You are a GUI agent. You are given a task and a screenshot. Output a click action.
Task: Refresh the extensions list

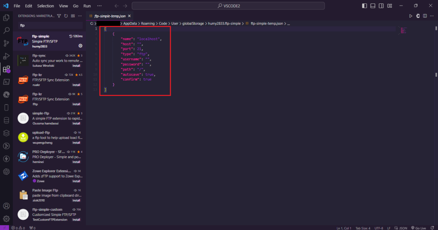(x=66, y=16)
